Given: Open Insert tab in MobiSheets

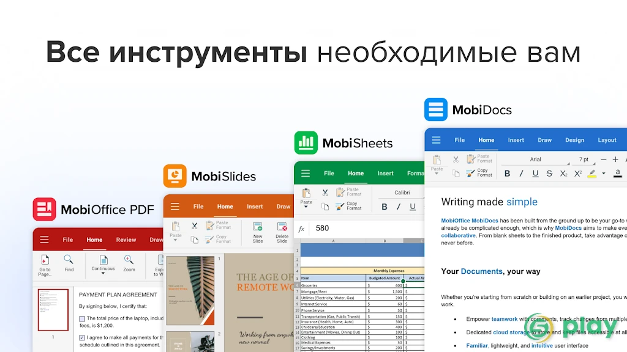Looking at the screenshot, I should coord(386,174).
